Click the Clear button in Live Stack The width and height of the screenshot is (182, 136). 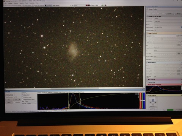click(9, 100)
